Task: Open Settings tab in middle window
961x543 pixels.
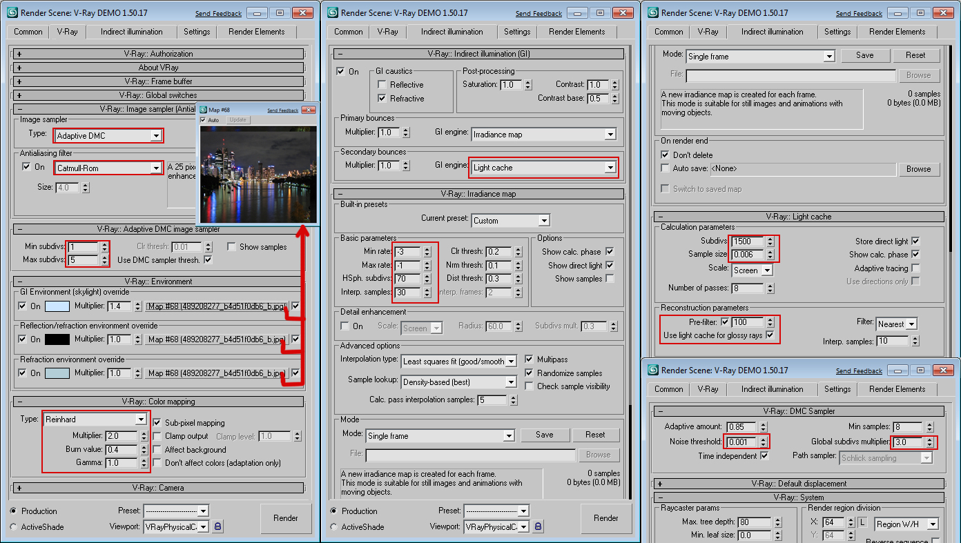Action: (x=517, y=32)
